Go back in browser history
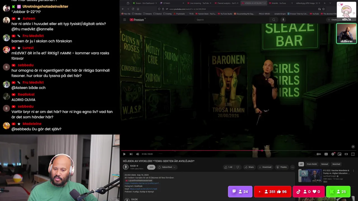358x201 pixels. (x=123, y=9)
